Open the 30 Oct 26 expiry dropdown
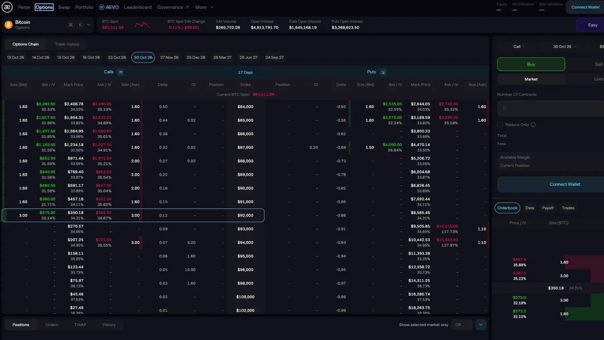The image size is (604, 340). pos(564,46)
